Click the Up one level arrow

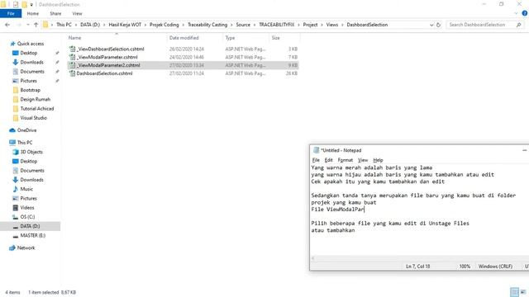click(x=36, y=25)
